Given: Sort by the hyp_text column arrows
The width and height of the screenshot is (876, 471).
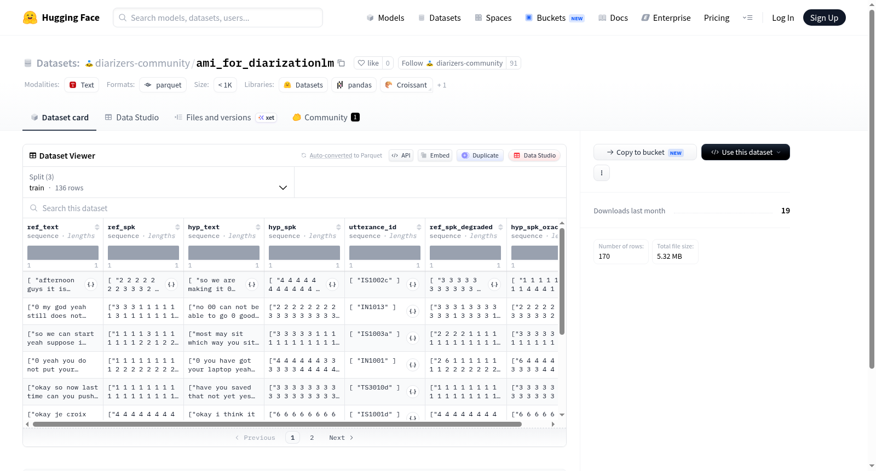Looking at the screenshot, I should coord(258,227).
